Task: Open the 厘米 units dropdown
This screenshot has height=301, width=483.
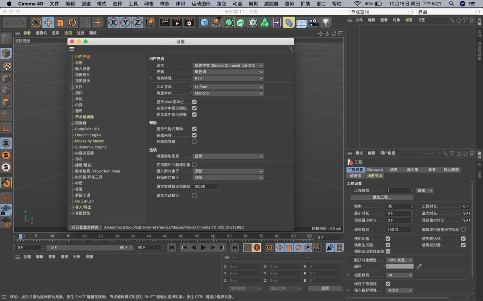Action: [425, 191]
